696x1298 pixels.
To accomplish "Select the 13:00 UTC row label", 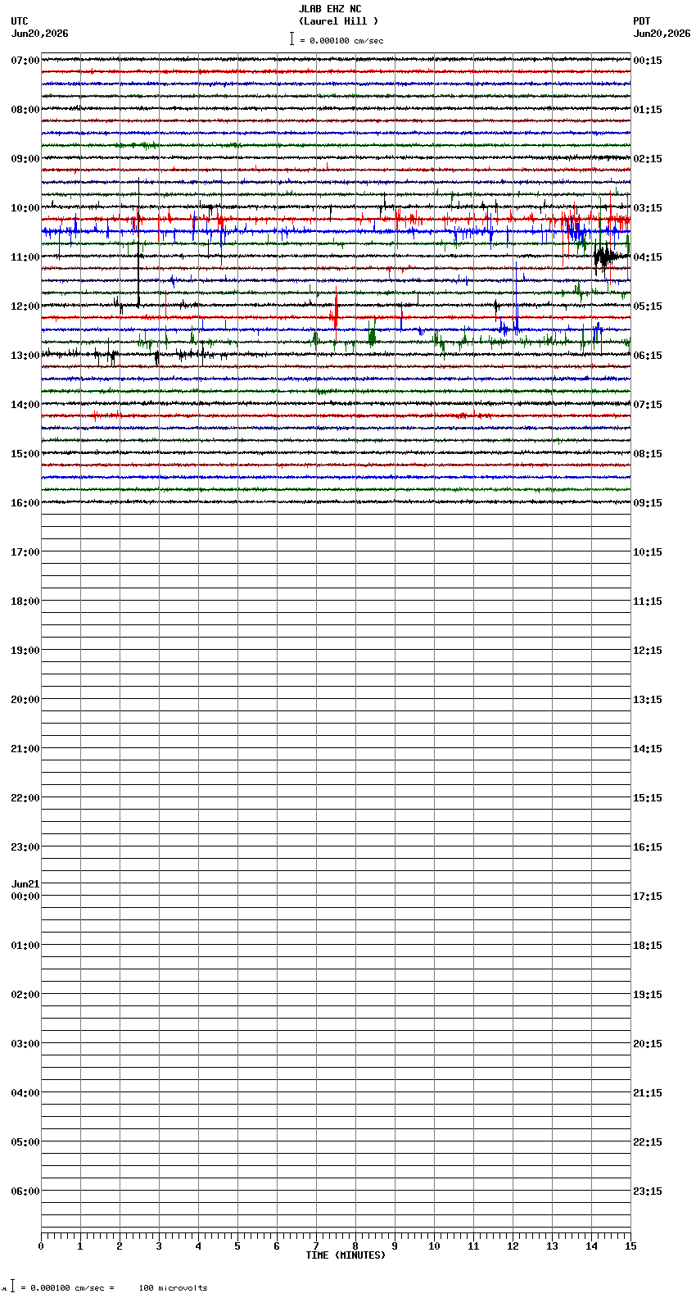I will point(25,356).
